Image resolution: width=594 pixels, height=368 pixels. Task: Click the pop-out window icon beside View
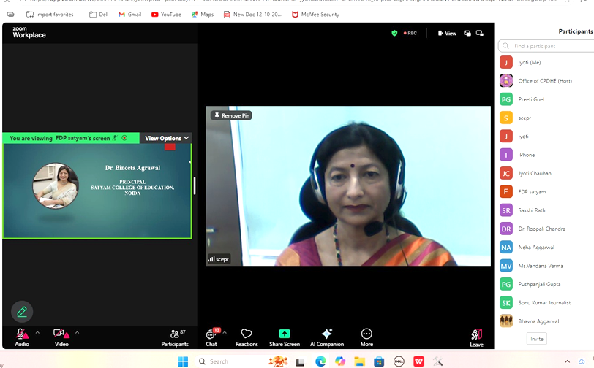point(467,34)
